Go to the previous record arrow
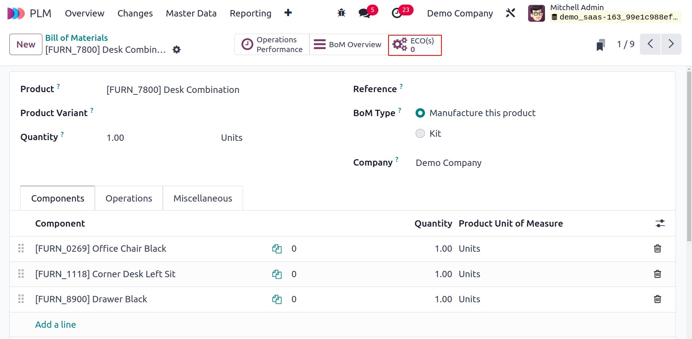The width and height of the screenshot is (692, 339). click(x=650, y=44)
